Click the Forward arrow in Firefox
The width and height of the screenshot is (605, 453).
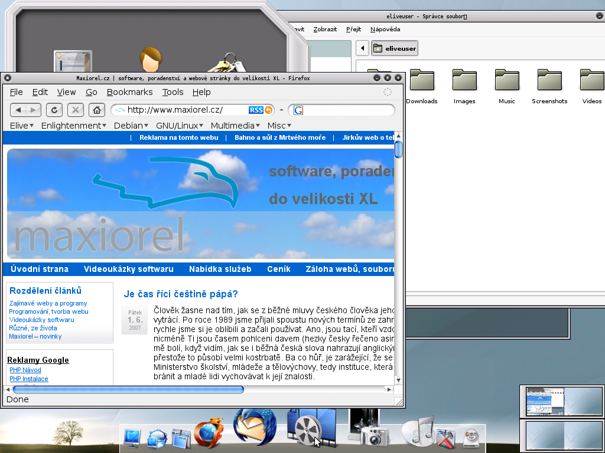(x=33, y=110)
